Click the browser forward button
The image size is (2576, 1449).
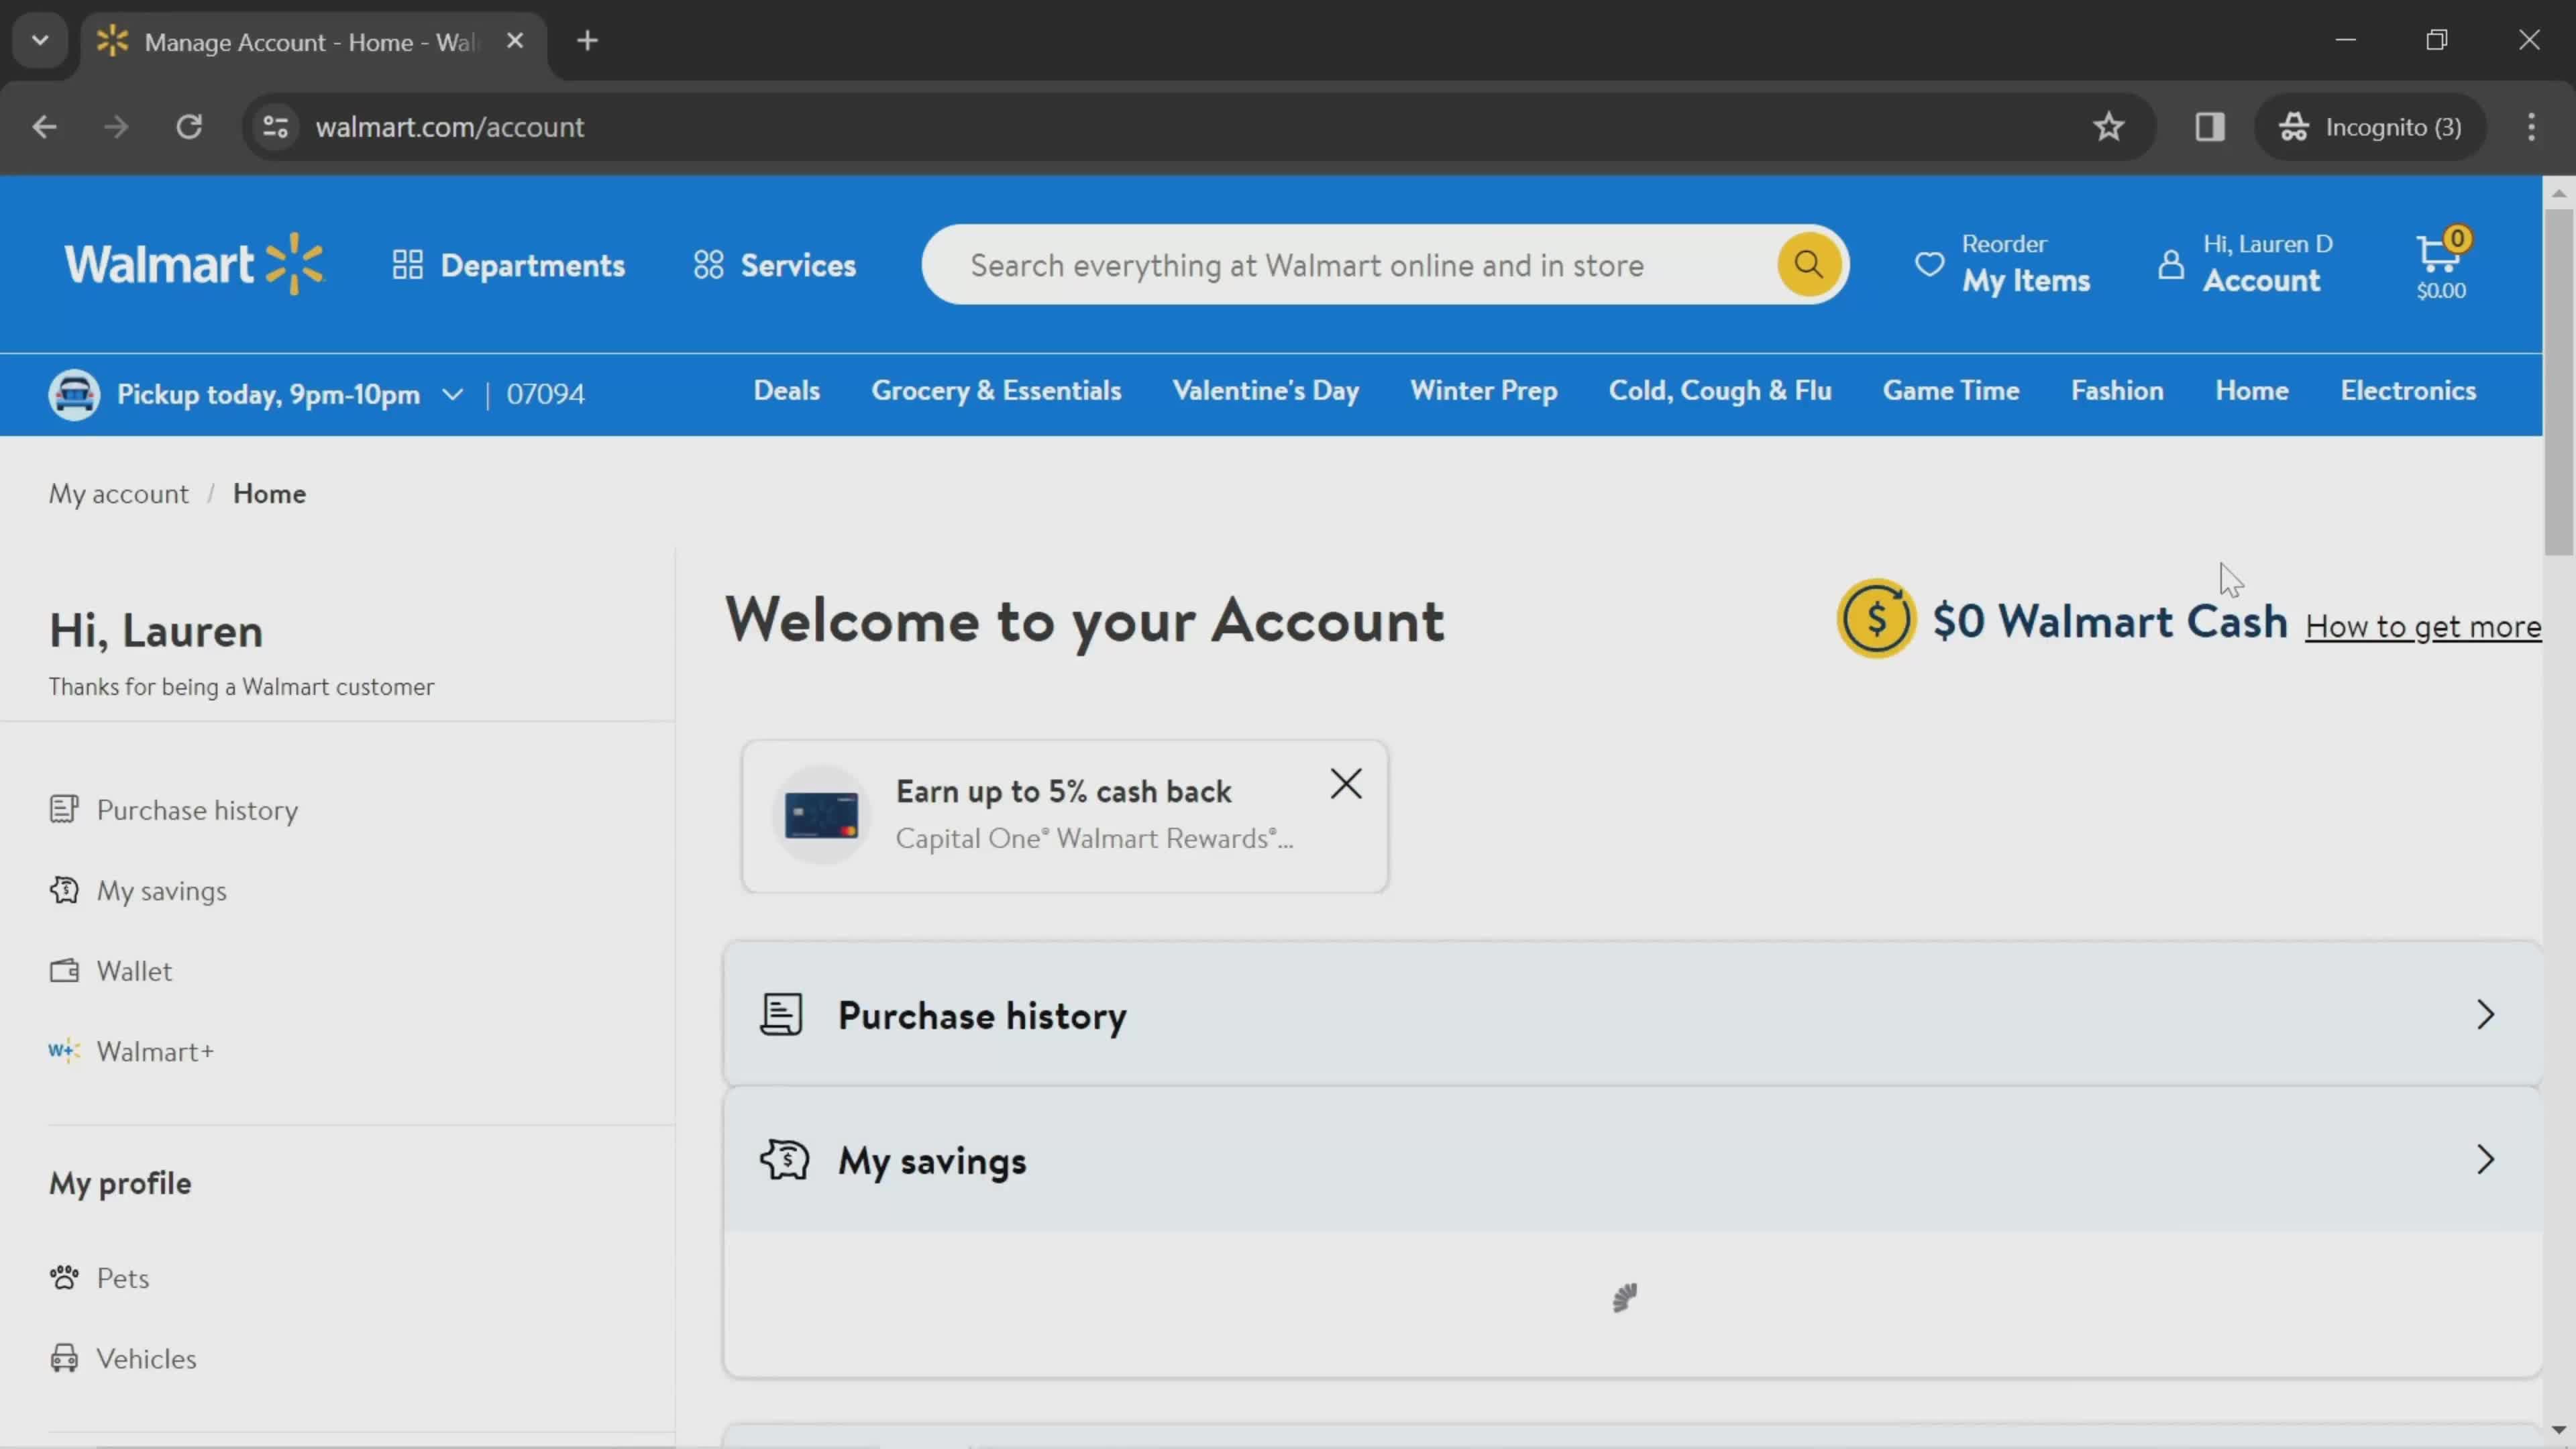[116, 127]
